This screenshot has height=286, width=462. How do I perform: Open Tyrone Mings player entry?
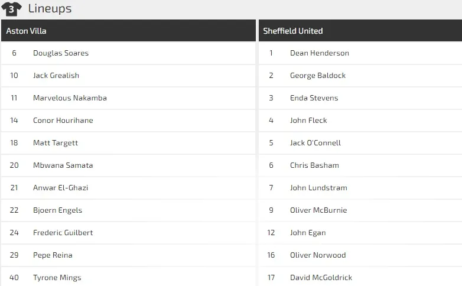click(57, 278)
